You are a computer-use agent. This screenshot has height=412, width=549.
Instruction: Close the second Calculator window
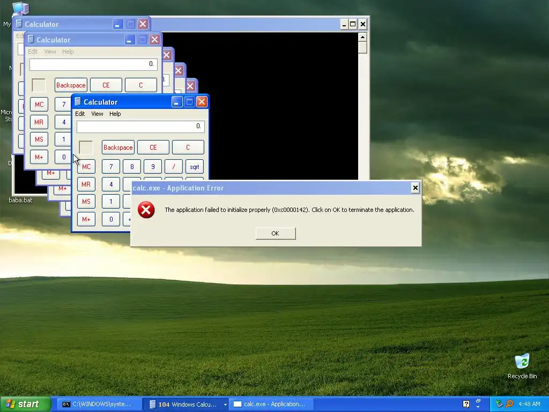(154, 40)
